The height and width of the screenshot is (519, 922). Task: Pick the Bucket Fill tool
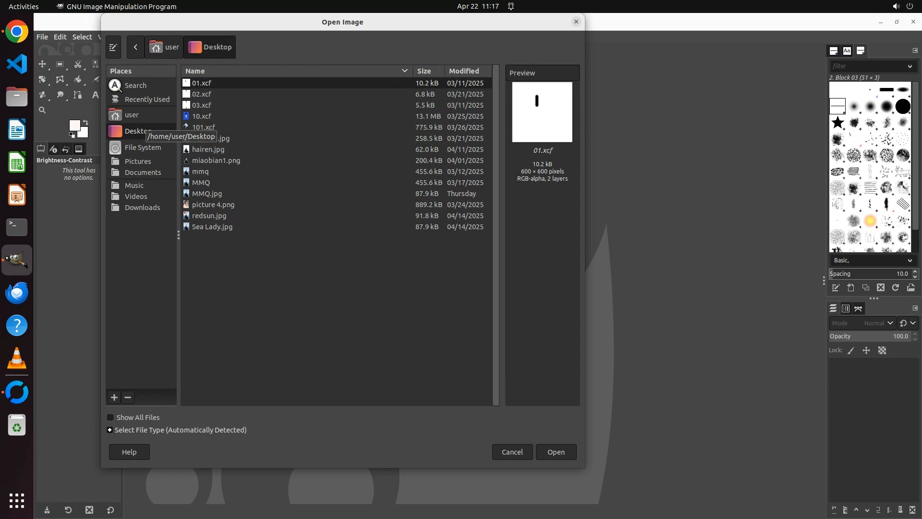[78, 79]
